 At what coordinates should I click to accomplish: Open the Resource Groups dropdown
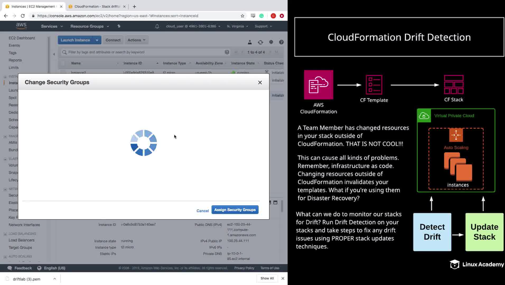tap(90, 26)
